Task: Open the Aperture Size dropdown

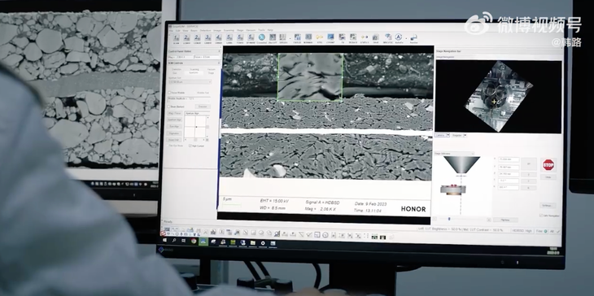Action: click(x=190, y=82)
